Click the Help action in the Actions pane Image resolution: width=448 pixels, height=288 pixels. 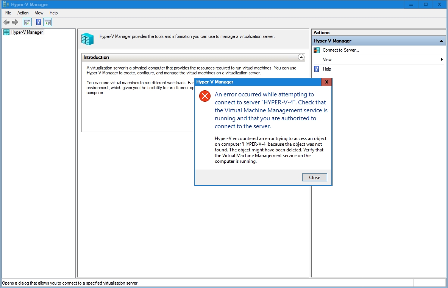[327, 69]
